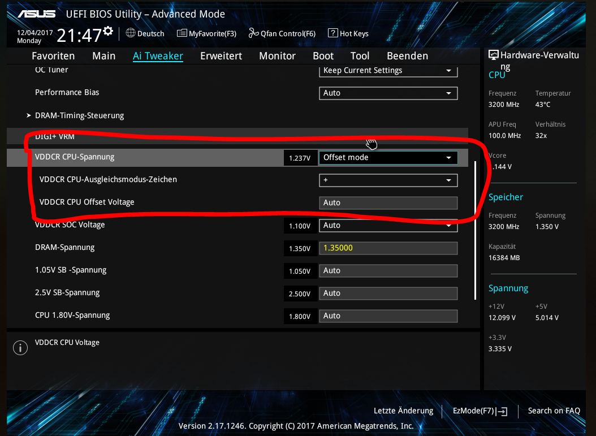Click the 12.099 V reading
596x436 pixels.
pos(502,318)
